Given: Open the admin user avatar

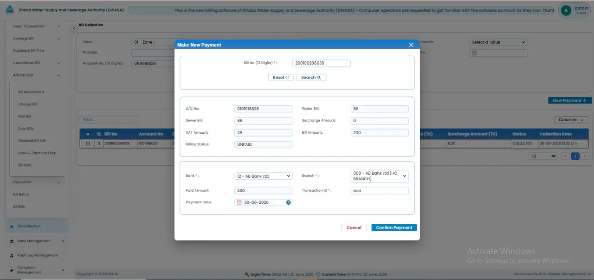Looking at the screenshot, I should click(x=565, y=10).
